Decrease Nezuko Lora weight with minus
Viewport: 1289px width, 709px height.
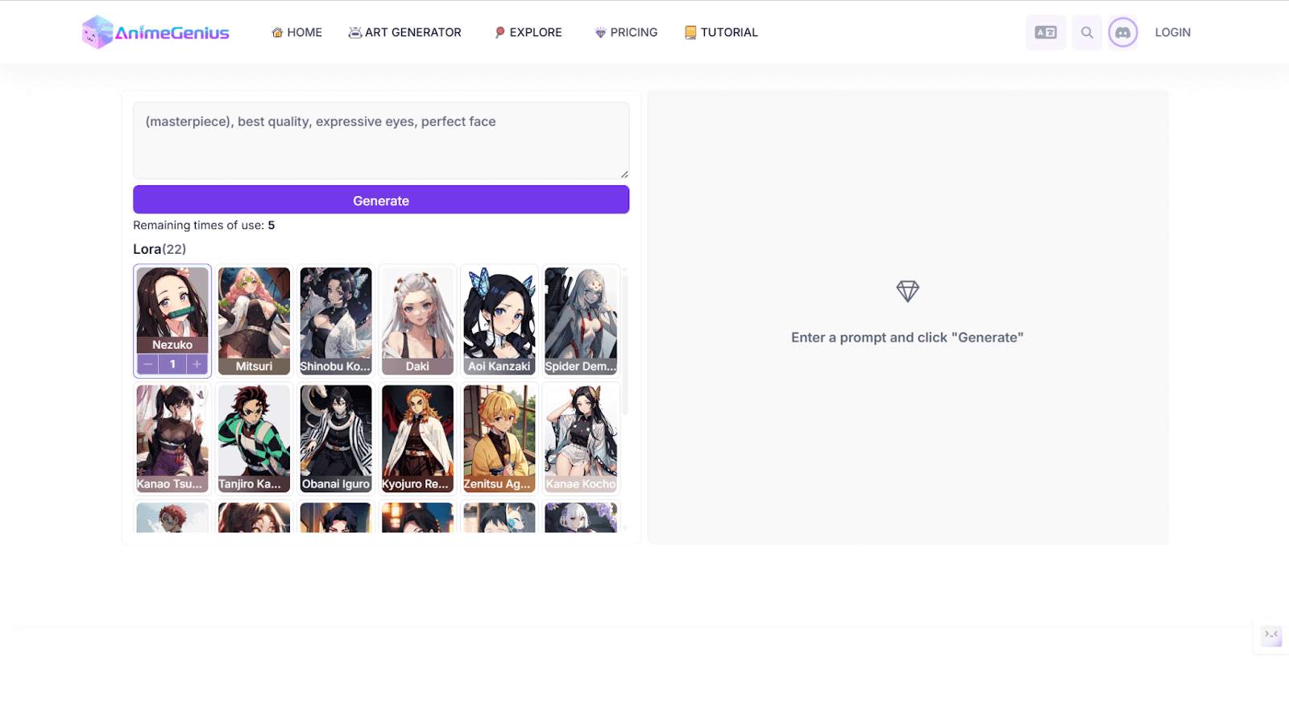coord(147,364)
